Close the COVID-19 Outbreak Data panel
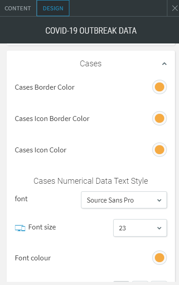Image resolution: width=179 pixels, height=285 pixels. 175,8
